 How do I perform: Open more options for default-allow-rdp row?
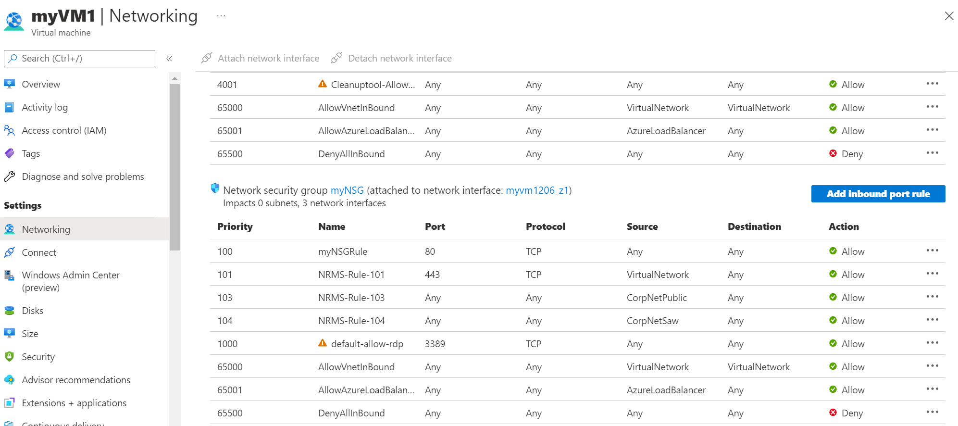click(932, 343)
